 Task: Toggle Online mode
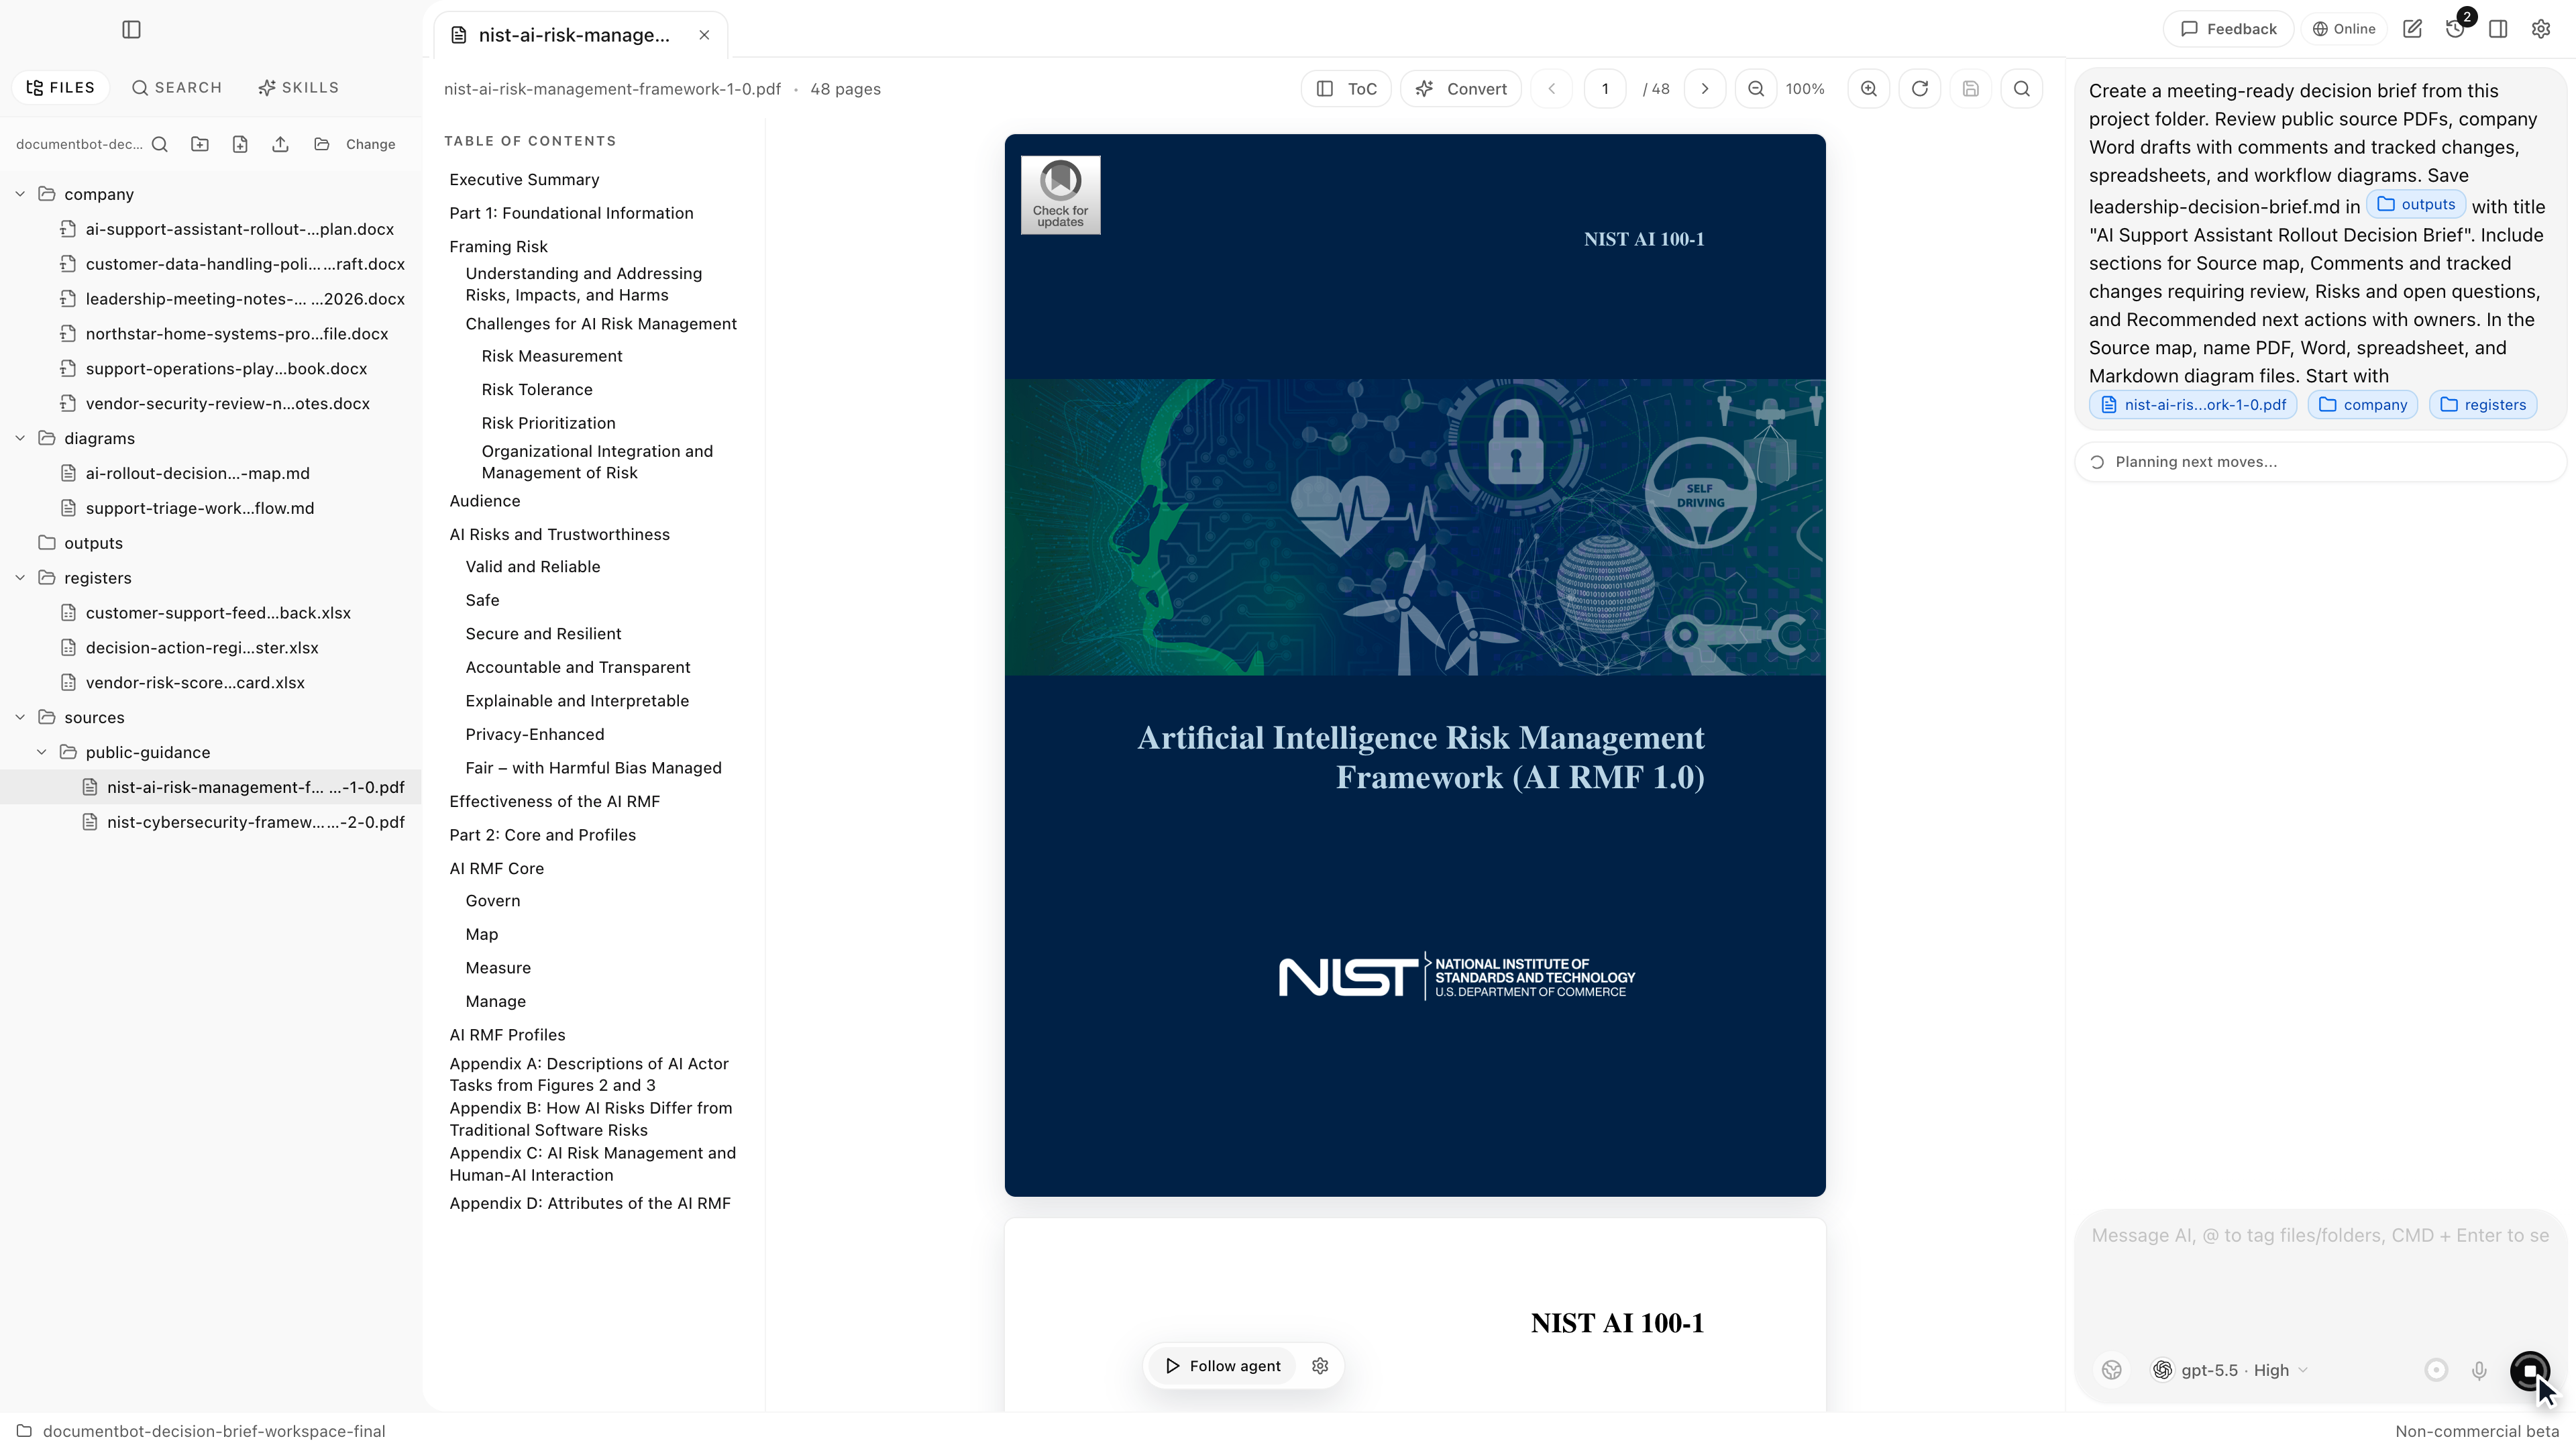pos(2343,29)
